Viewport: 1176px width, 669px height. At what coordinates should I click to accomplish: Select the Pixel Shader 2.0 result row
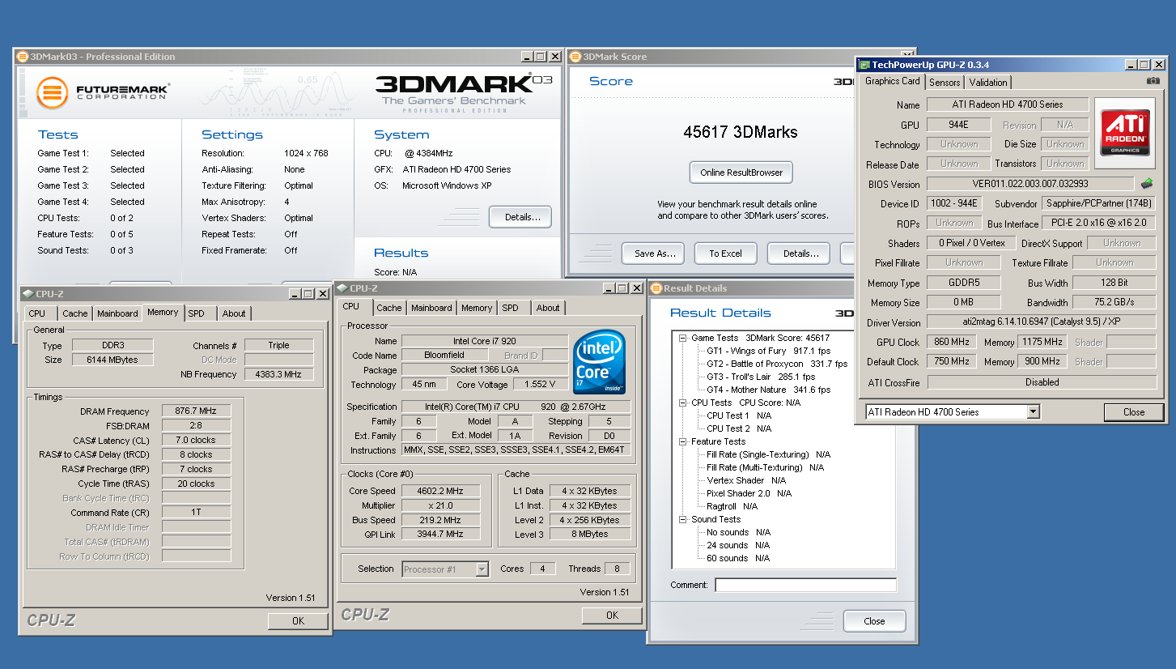[749, 493]
